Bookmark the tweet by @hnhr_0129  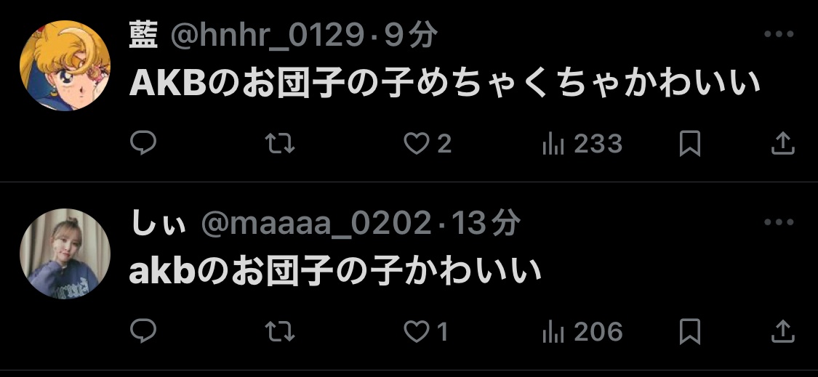(x=690, y=143)
